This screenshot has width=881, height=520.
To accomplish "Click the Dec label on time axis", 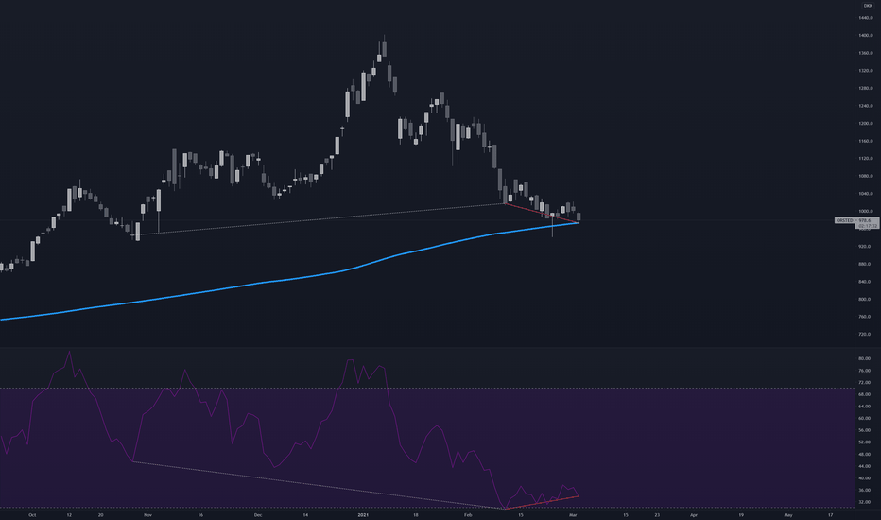I will tap(258, 515).
